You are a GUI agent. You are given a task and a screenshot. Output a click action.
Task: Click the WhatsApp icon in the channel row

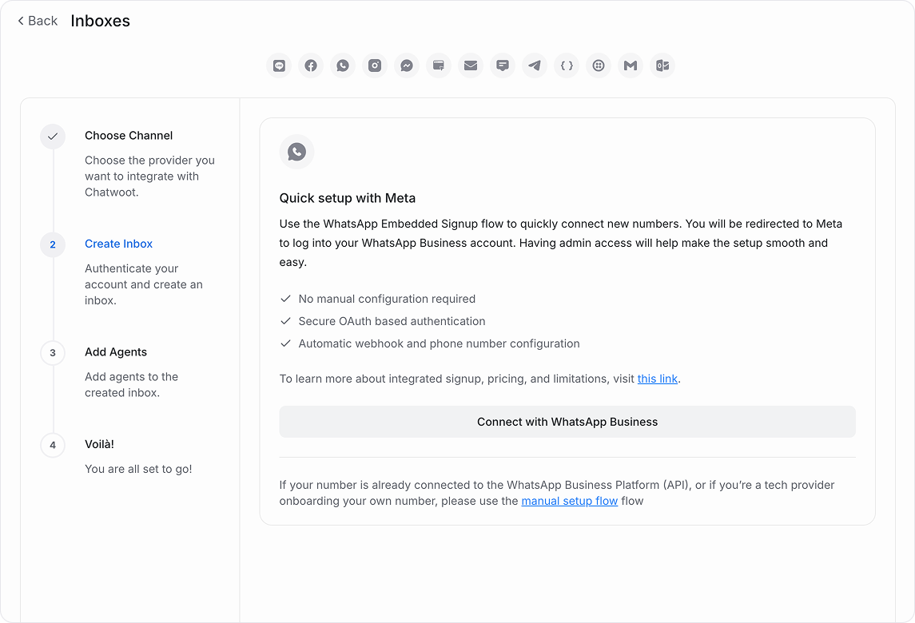point(343,65)
